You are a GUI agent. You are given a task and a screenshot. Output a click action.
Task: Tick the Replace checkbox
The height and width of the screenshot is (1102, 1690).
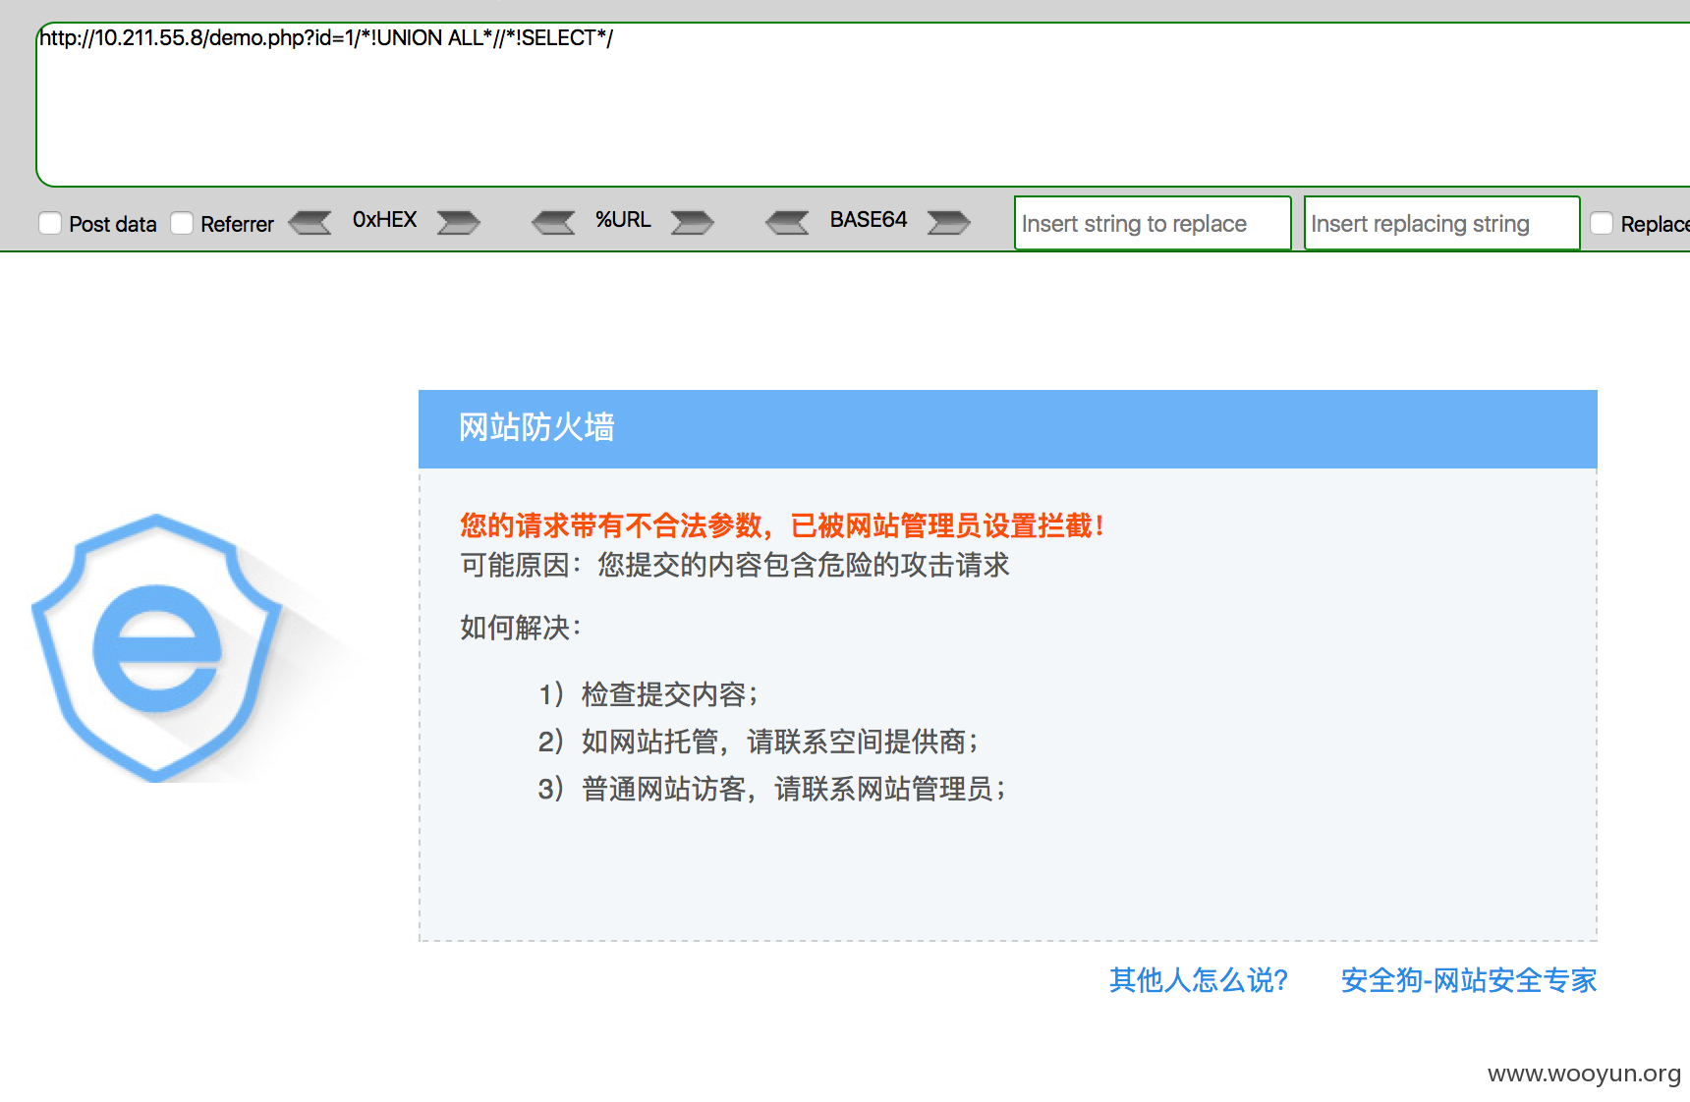(x=1602, y=223)
